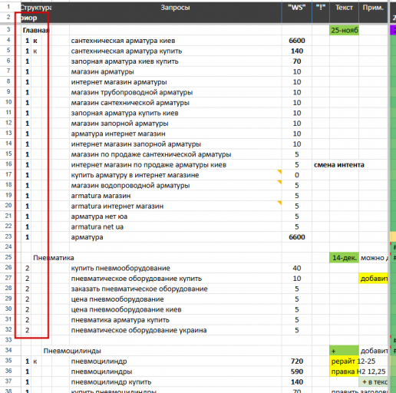Image resolution: width=396 pixels, height=393 pixels.
Task: Click WS value 70 in row 6
Action: coord(297,61)
